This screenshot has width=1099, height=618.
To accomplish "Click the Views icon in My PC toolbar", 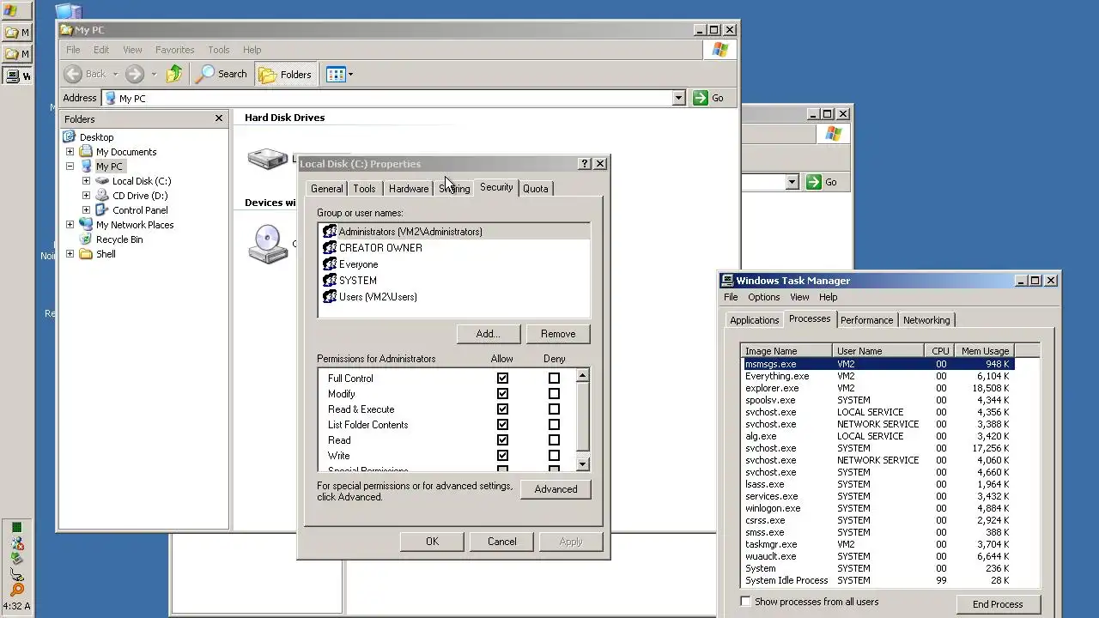I will [x=336, y=74].
